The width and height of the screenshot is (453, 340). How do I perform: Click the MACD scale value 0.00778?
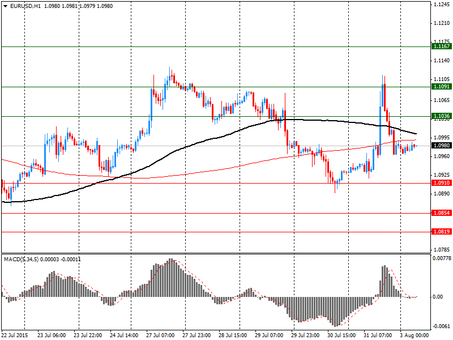(442, 258)
